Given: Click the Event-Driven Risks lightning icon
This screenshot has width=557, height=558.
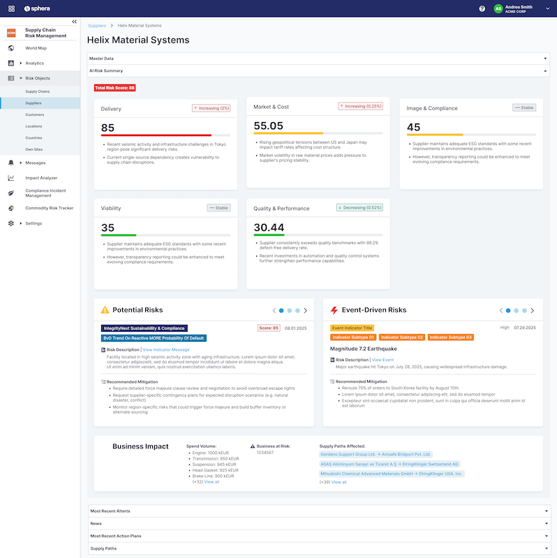Looking at the screenshot, I should pyautogui.click(x=334, y=310).
